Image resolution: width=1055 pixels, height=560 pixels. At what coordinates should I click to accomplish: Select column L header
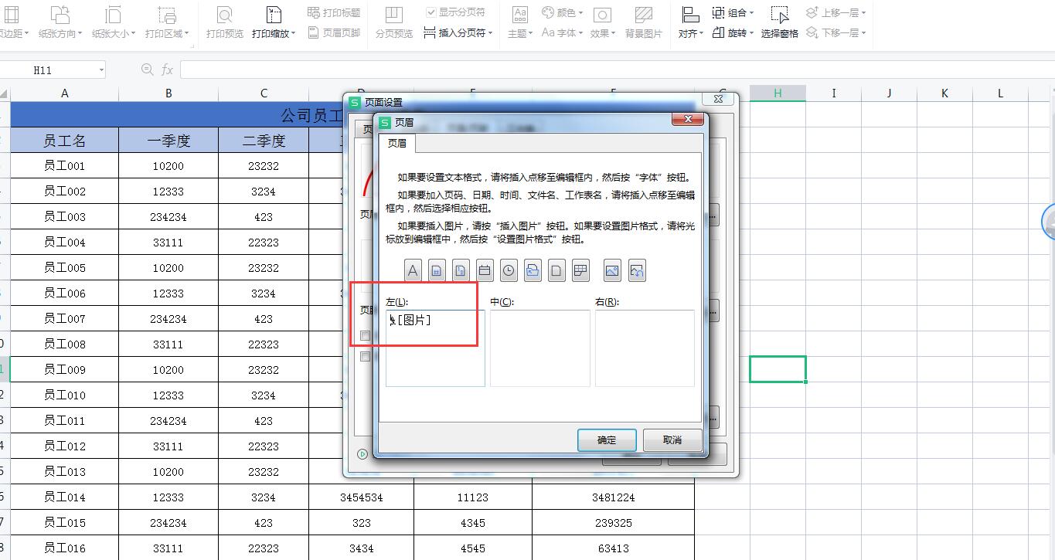(1000, 93)
